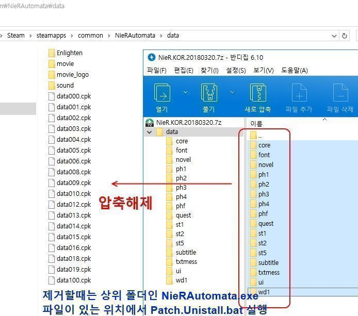Viewport: 358px width, 316px height.
Task: Collapse the data folder in Bandizip tree
Action: (150, 132)
